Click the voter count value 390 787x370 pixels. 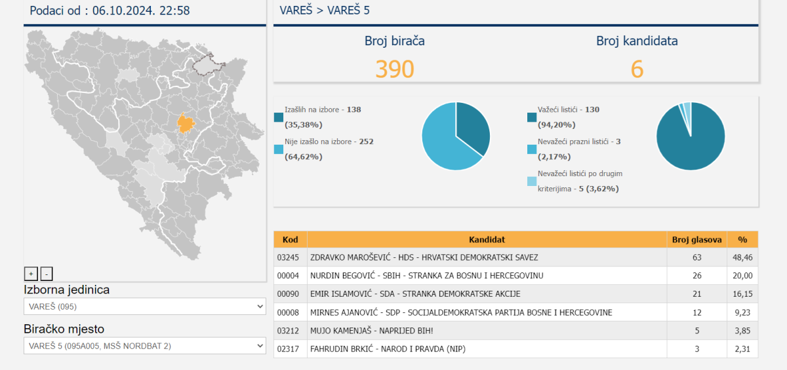click(395, 69)
